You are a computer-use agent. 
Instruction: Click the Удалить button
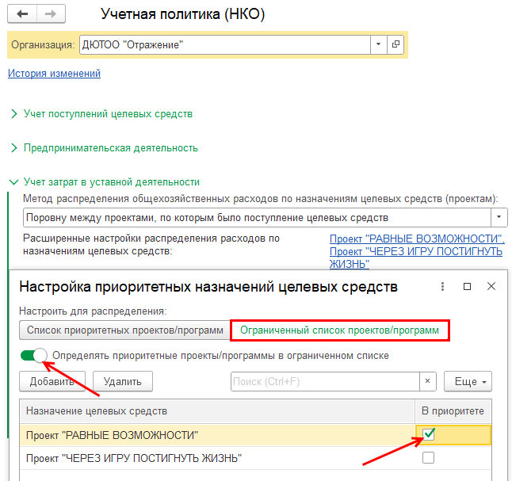point(122,381)
